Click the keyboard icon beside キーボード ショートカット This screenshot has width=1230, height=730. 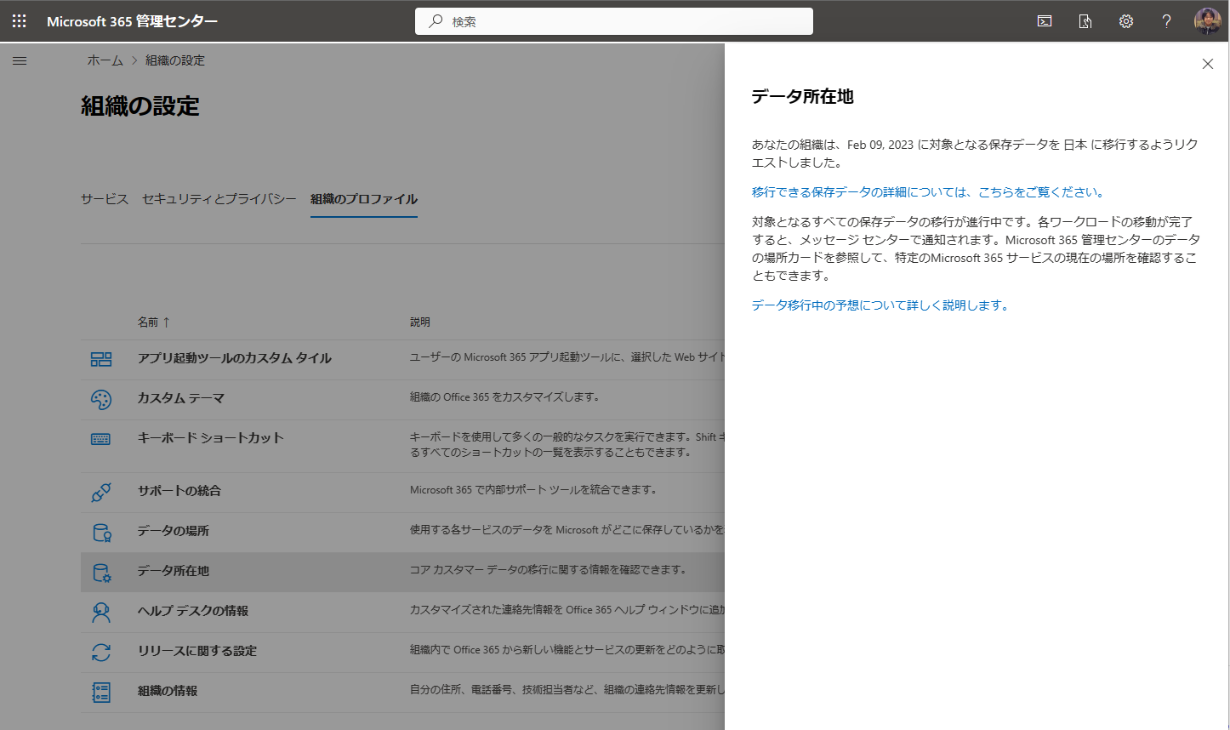point(101,438)
